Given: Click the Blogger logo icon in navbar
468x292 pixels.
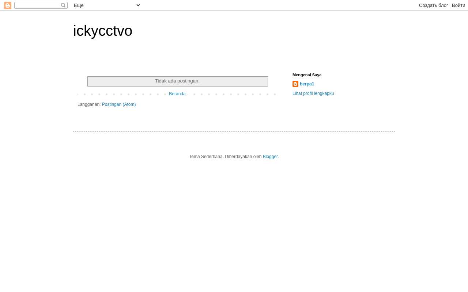Looking at the screenshot, I should tap(8, 5).
